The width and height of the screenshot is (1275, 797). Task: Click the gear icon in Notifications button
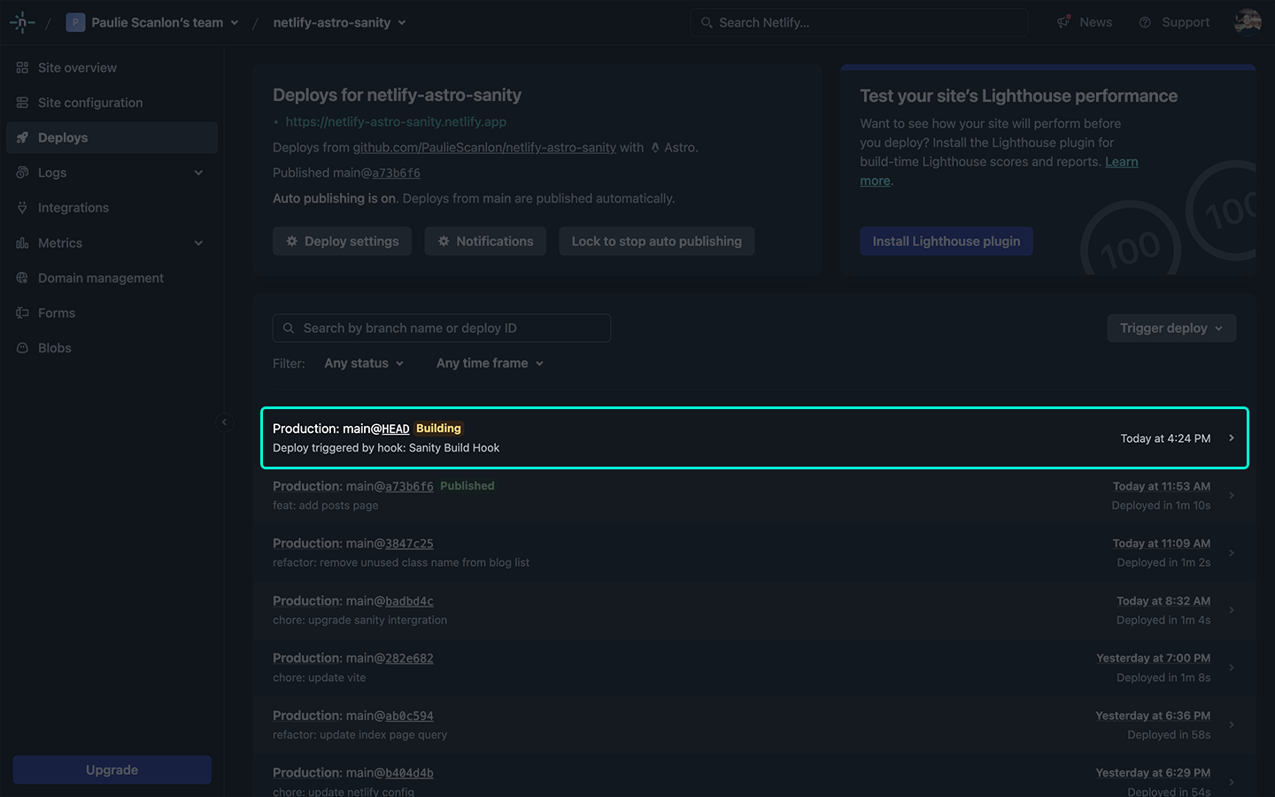coord(444,241)
